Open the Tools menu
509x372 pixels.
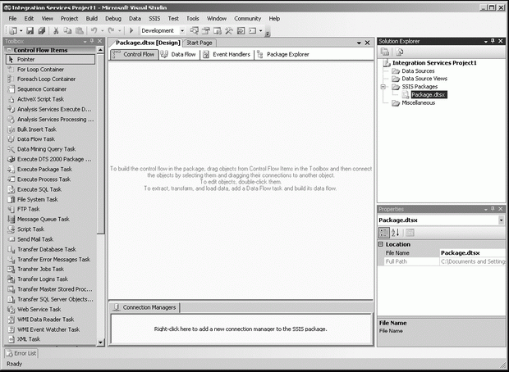(x=193, y=19)
